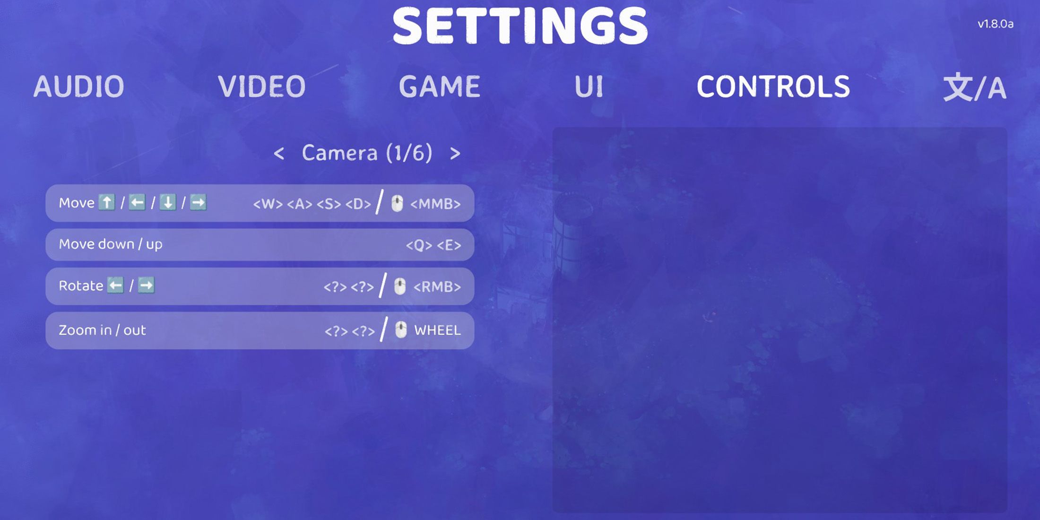Viewport: 1040px width, 520px height.
Task: Navigate to previous camera controls page
Action: 278,153
